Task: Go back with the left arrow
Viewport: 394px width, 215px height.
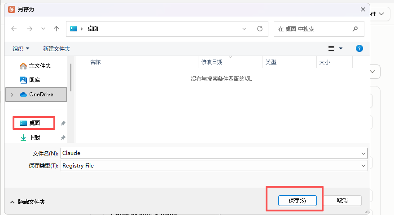Action: click(14, 29)
